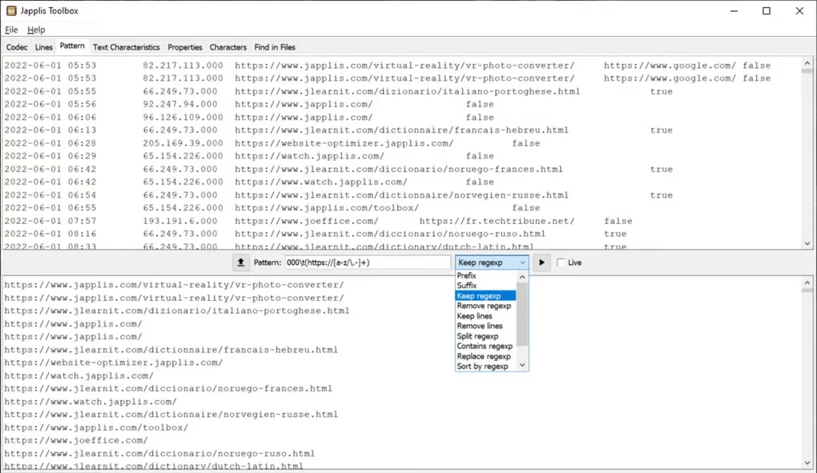The image size is (817, 473).
Task: Open the Properties tab
Action: click(184, 47)
